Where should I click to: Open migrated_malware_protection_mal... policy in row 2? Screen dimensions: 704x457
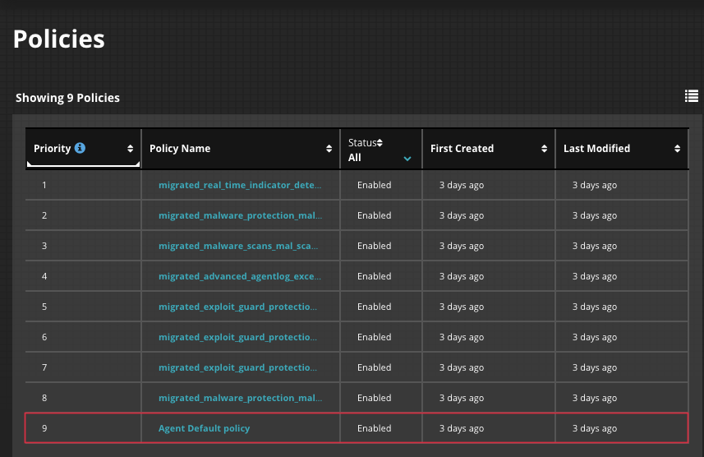tap(240, 215)
